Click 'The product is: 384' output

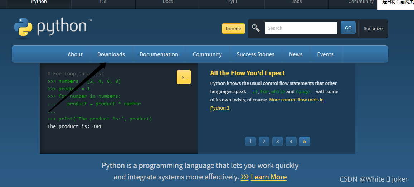(74, 126)
